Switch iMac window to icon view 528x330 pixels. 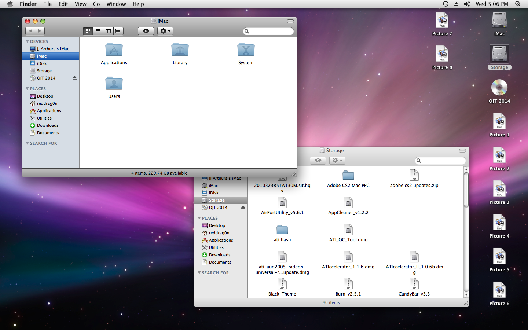88,31
